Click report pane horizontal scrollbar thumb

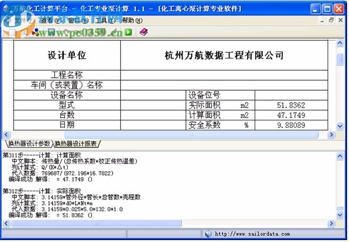pyautogui.click(x=191, y=134)
